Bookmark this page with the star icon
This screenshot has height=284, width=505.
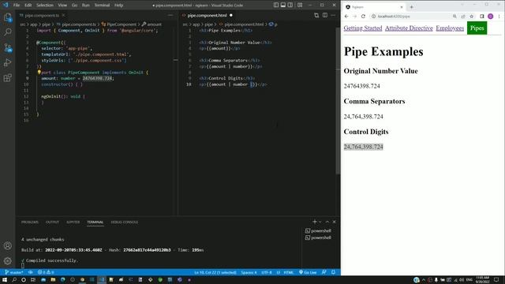472,16
